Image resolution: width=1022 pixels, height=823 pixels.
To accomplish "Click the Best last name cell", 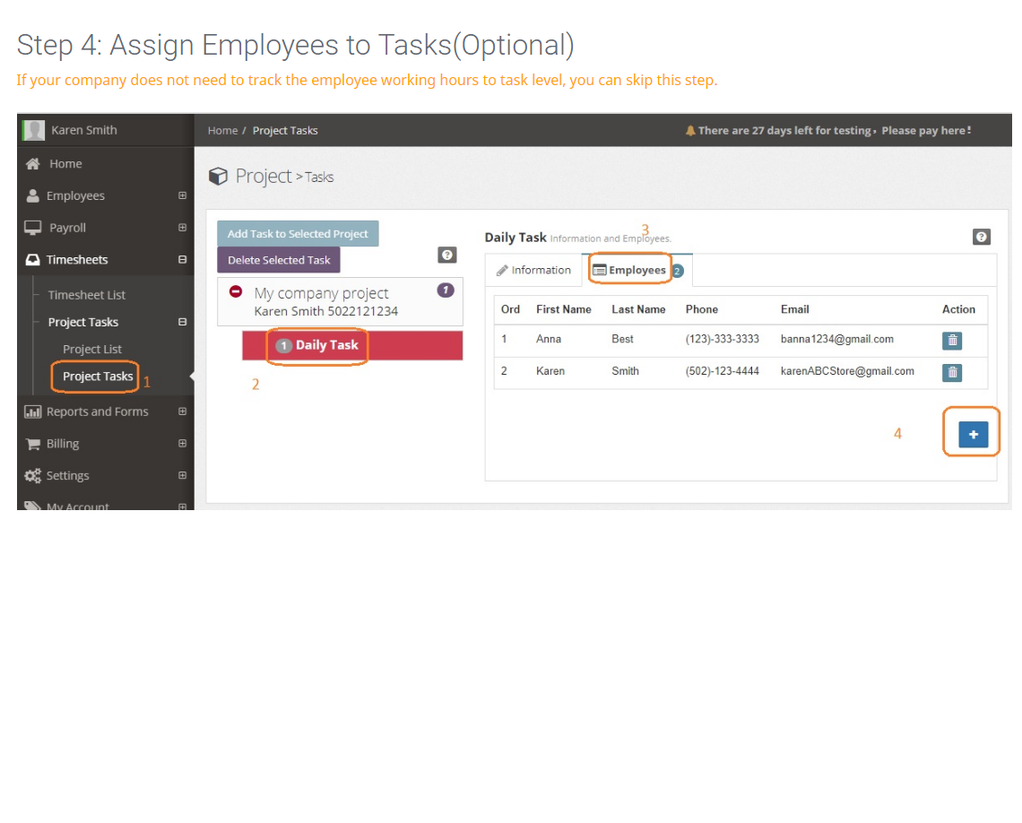I will point(622,339).
